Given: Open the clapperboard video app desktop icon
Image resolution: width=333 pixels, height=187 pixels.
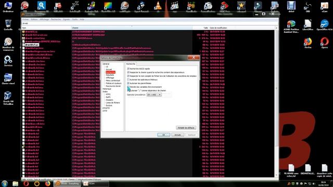Looking at the screenshot, I should point(175,6).
